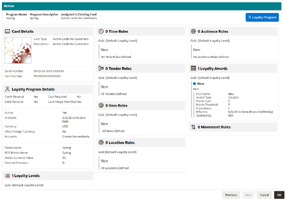Go back with the Previous button

coord(231,195)
